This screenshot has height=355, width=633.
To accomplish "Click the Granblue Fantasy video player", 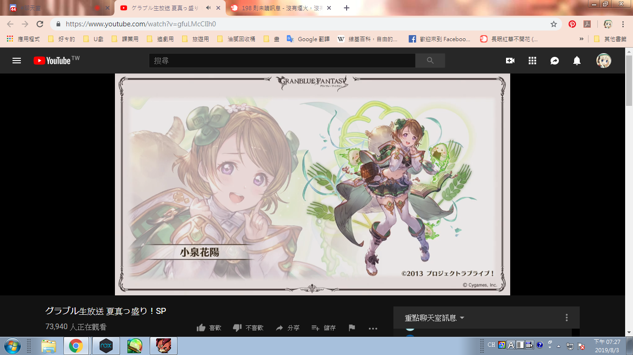I will coord(312,184).
